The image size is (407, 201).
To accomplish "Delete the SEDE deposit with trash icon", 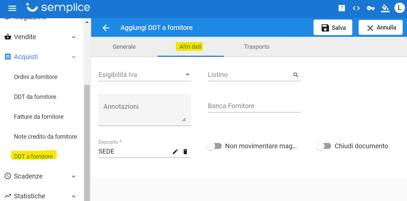I will (185, 152).
